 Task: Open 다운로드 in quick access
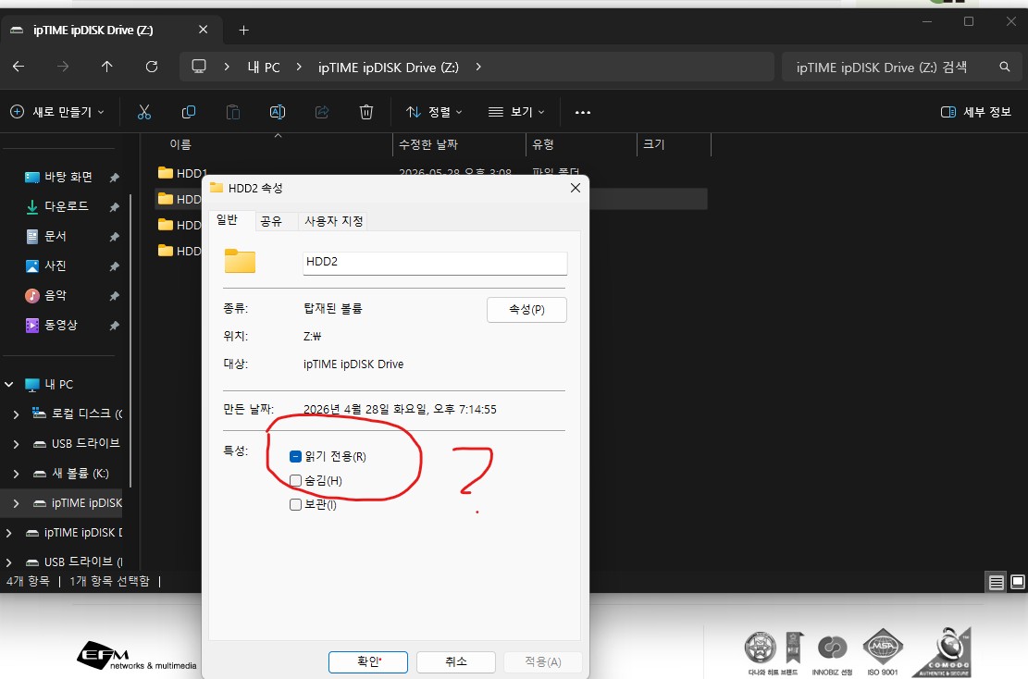(x=66, y=206)
